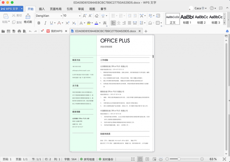Decrease font size with A- icon
The width and height of the screenshot is (230, 162).
click(90, 16)
